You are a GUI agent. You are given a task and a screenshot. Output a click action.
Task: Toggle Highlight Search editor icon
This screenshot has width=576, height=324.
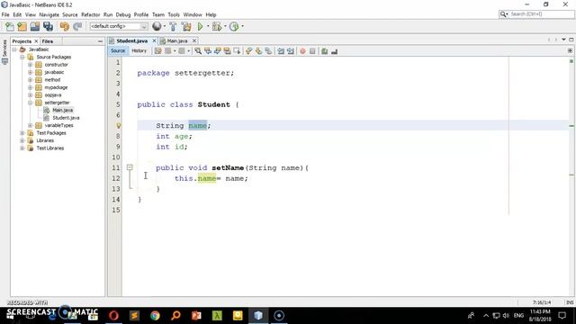227,51
